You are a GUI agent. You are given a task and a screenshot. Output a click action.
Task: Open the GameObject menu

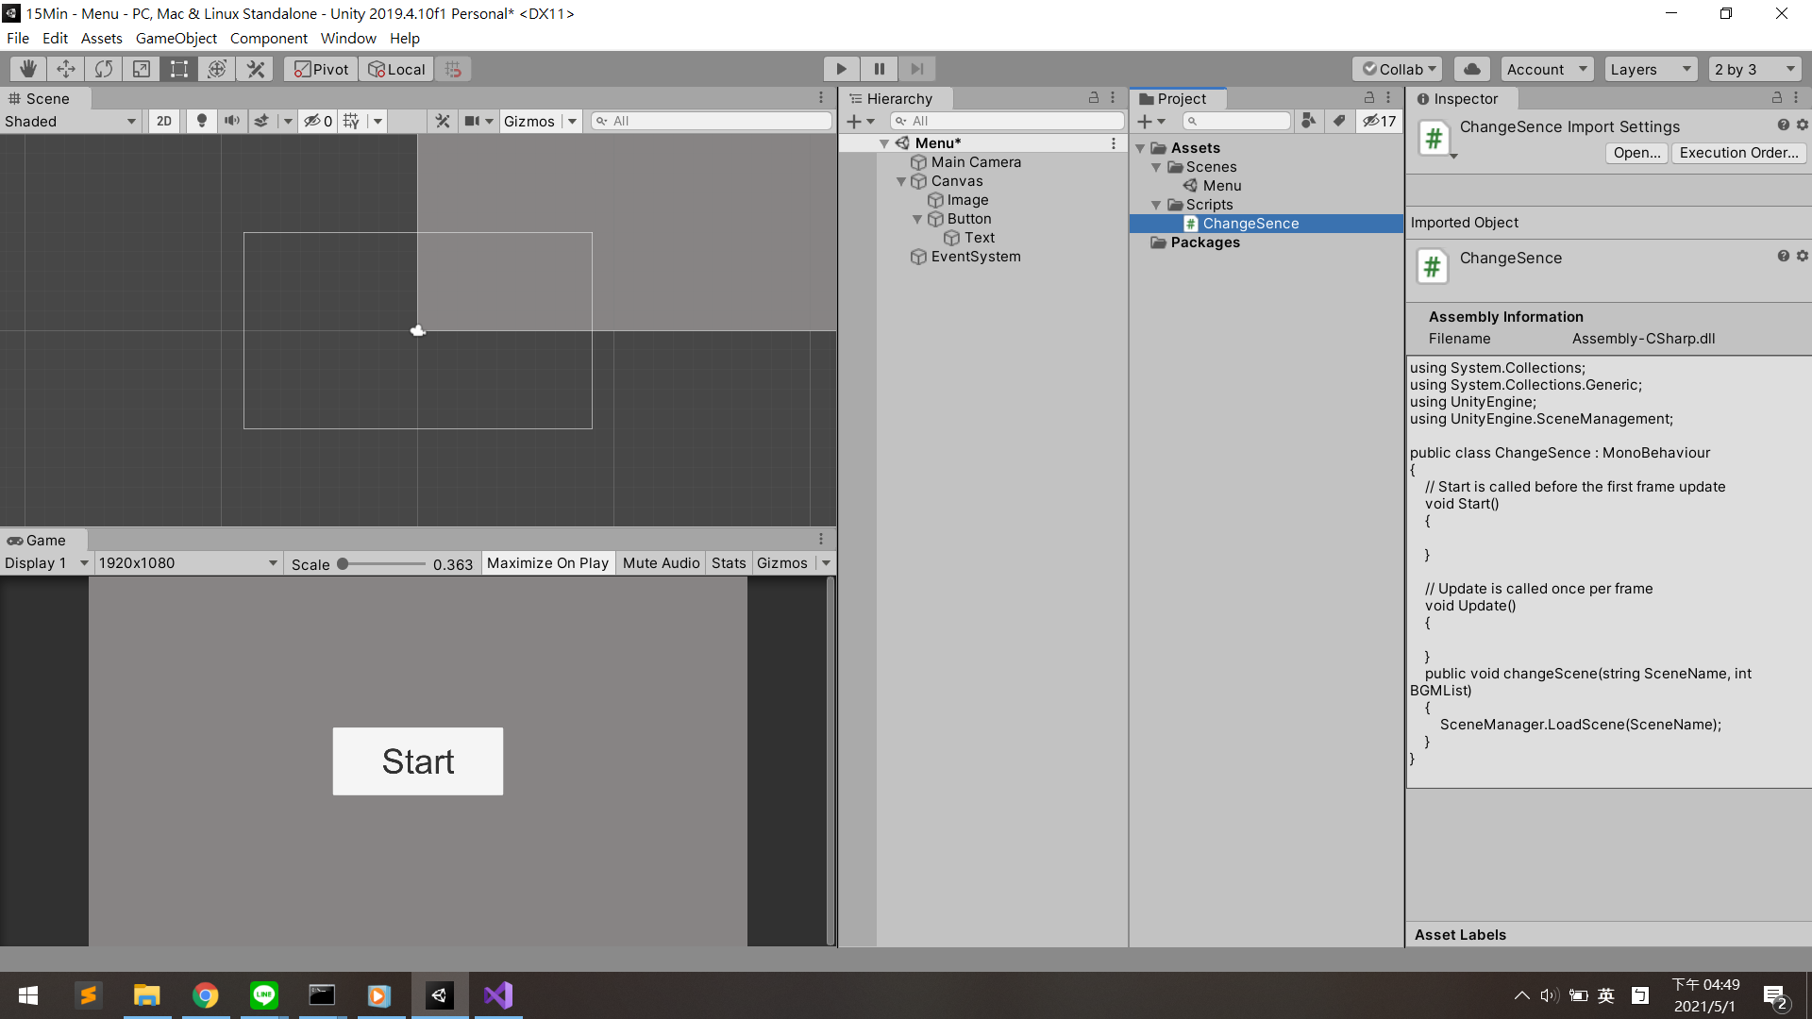click(x=176, y=39)
